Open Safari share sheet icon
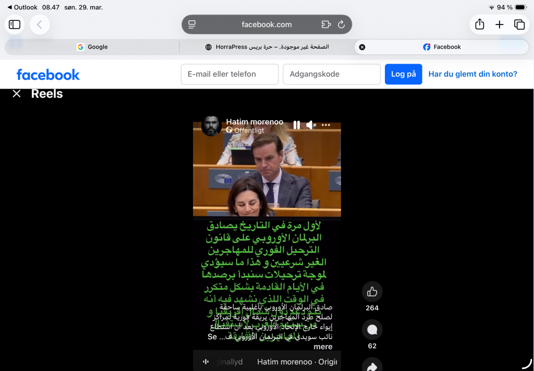The height and width of the screenshot is (371, 534). pyautogui.click(x=480, y=24)
